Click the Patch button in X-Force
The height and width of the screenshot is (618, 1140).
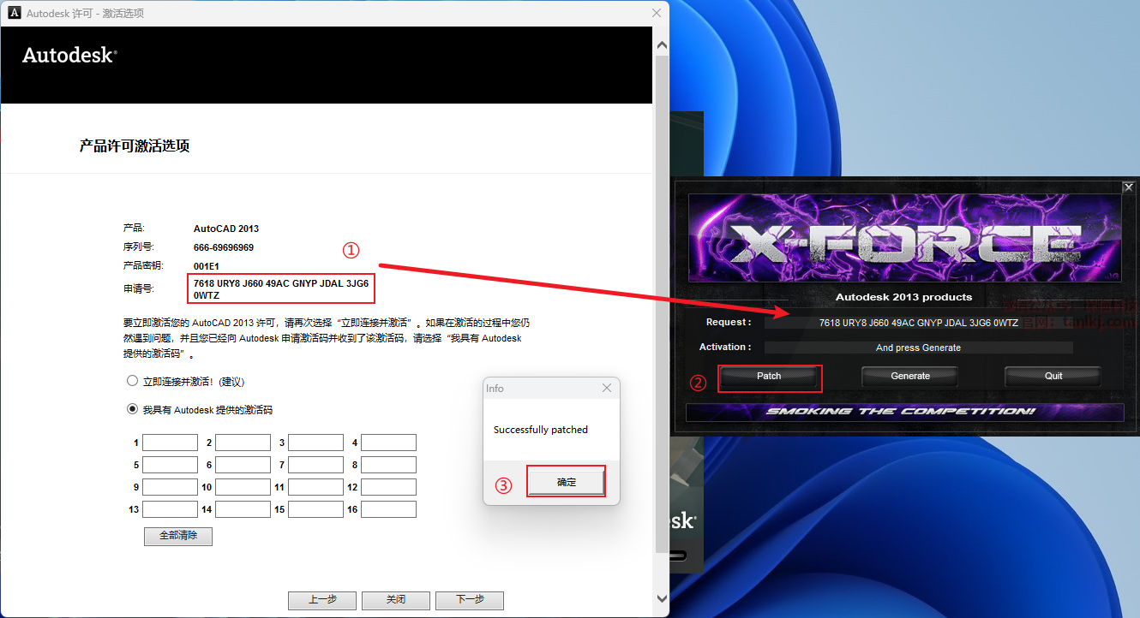[769, 377]
